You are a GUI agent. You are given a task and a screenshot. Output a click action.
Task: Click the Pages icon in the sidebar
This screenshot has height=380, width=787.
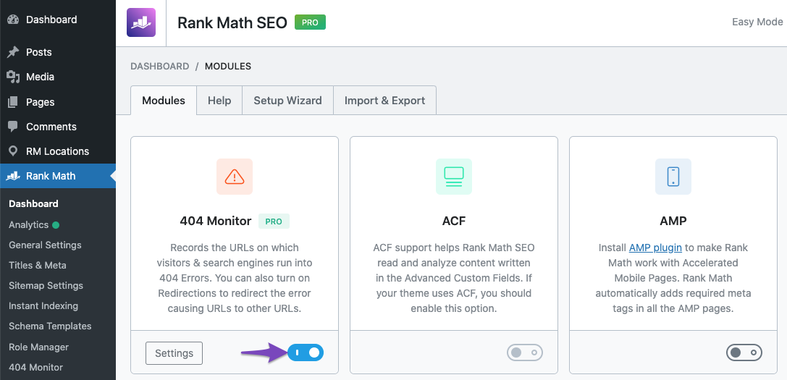tap(13, 102)
